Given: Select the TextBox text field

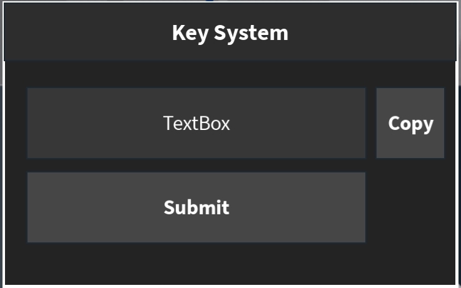Looking at the screenshot, I should coord(196,123).
